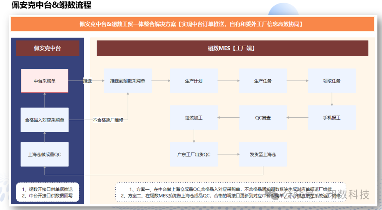Select the 合格品入对应采购单 box
Screen dimensions: 382x210
(x=45, y=120)
